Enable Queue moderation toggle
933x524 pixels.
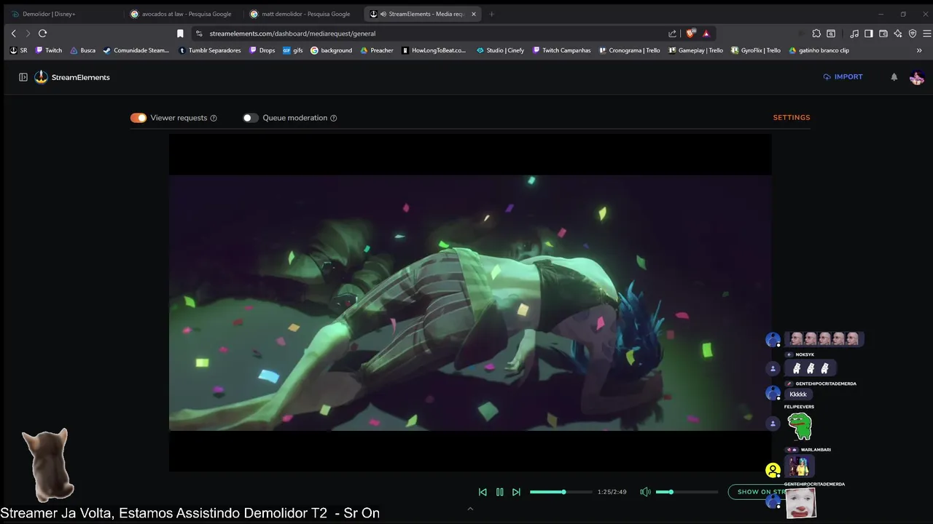tap(251, 118)
